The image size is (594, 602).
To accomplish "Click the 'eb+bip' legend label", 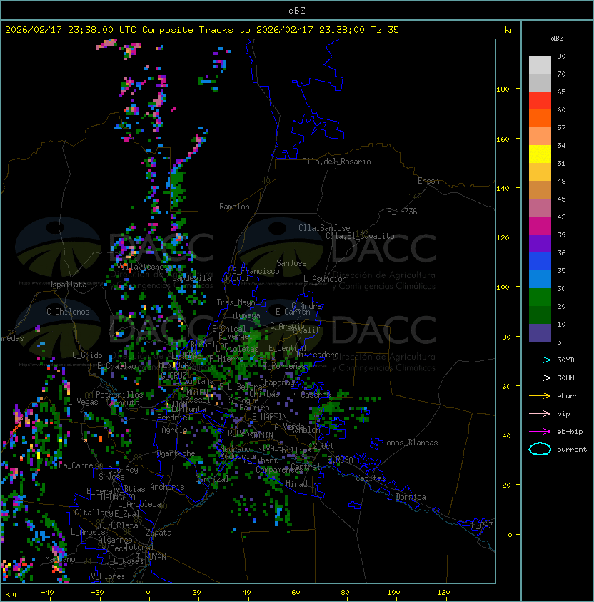I will click(570, 432).
